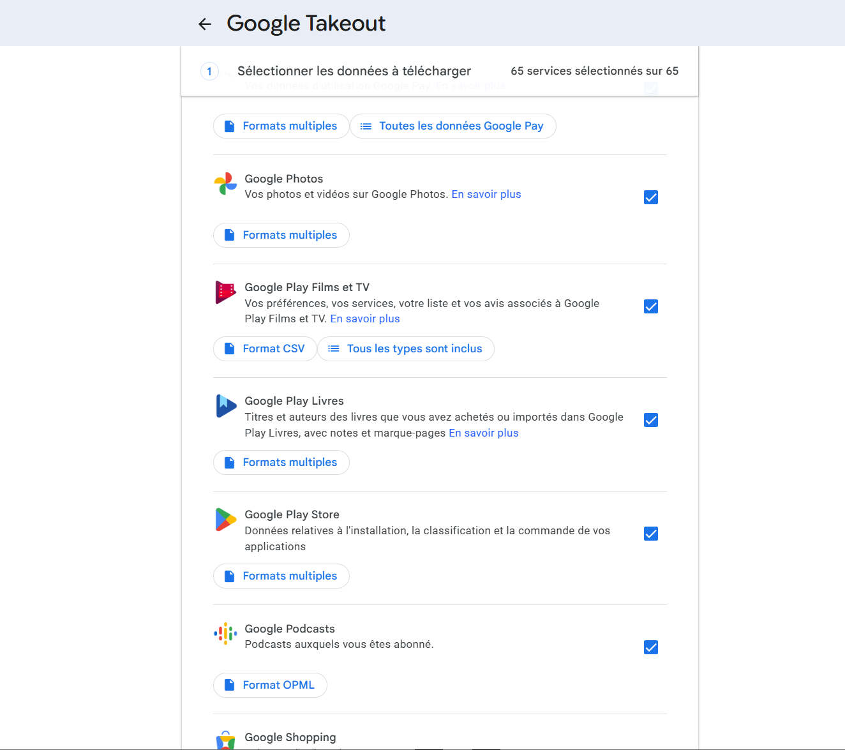
Task: Uncheck the Google Photos checkbox
Action: pyautogui.click(x=651, y=197)
